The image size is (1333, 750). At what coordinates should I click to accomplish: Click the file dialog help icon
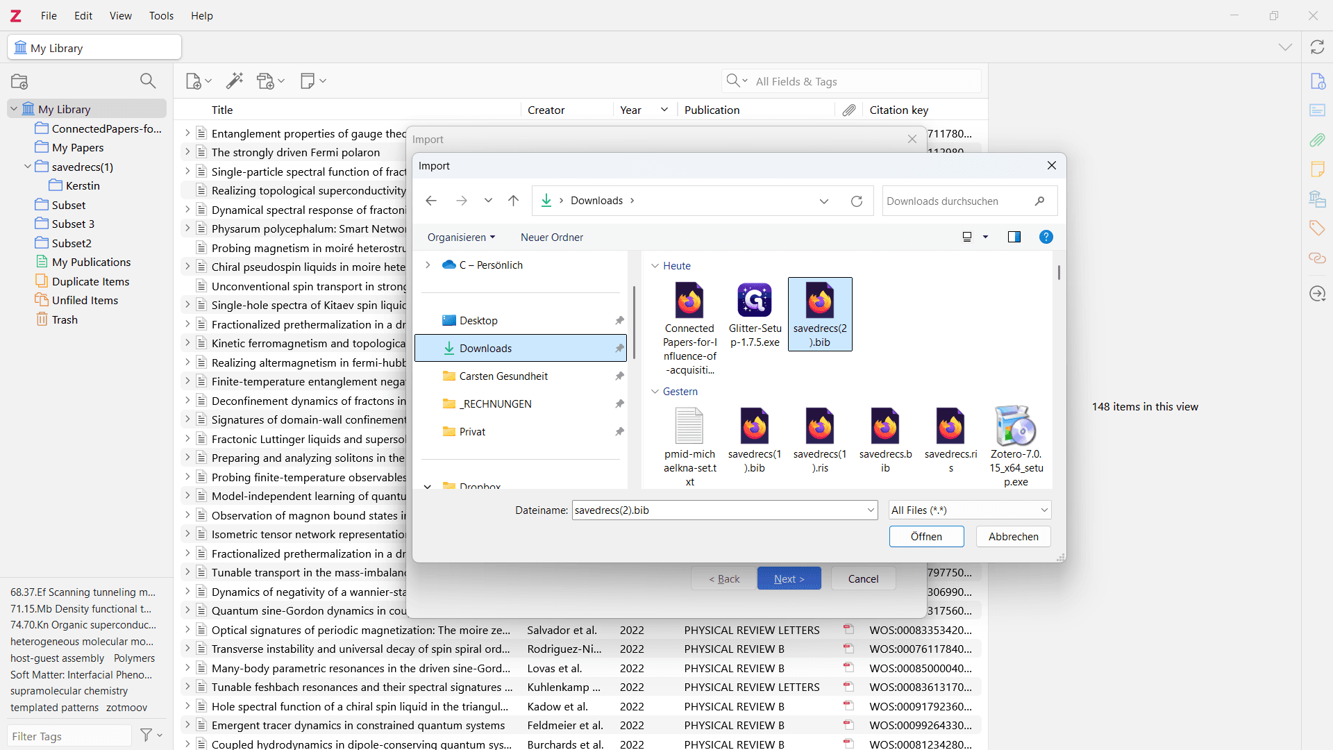(1046, 237)
